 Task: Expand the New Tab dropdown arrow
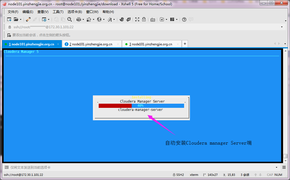pyautogui.click(x=166, y=19)
